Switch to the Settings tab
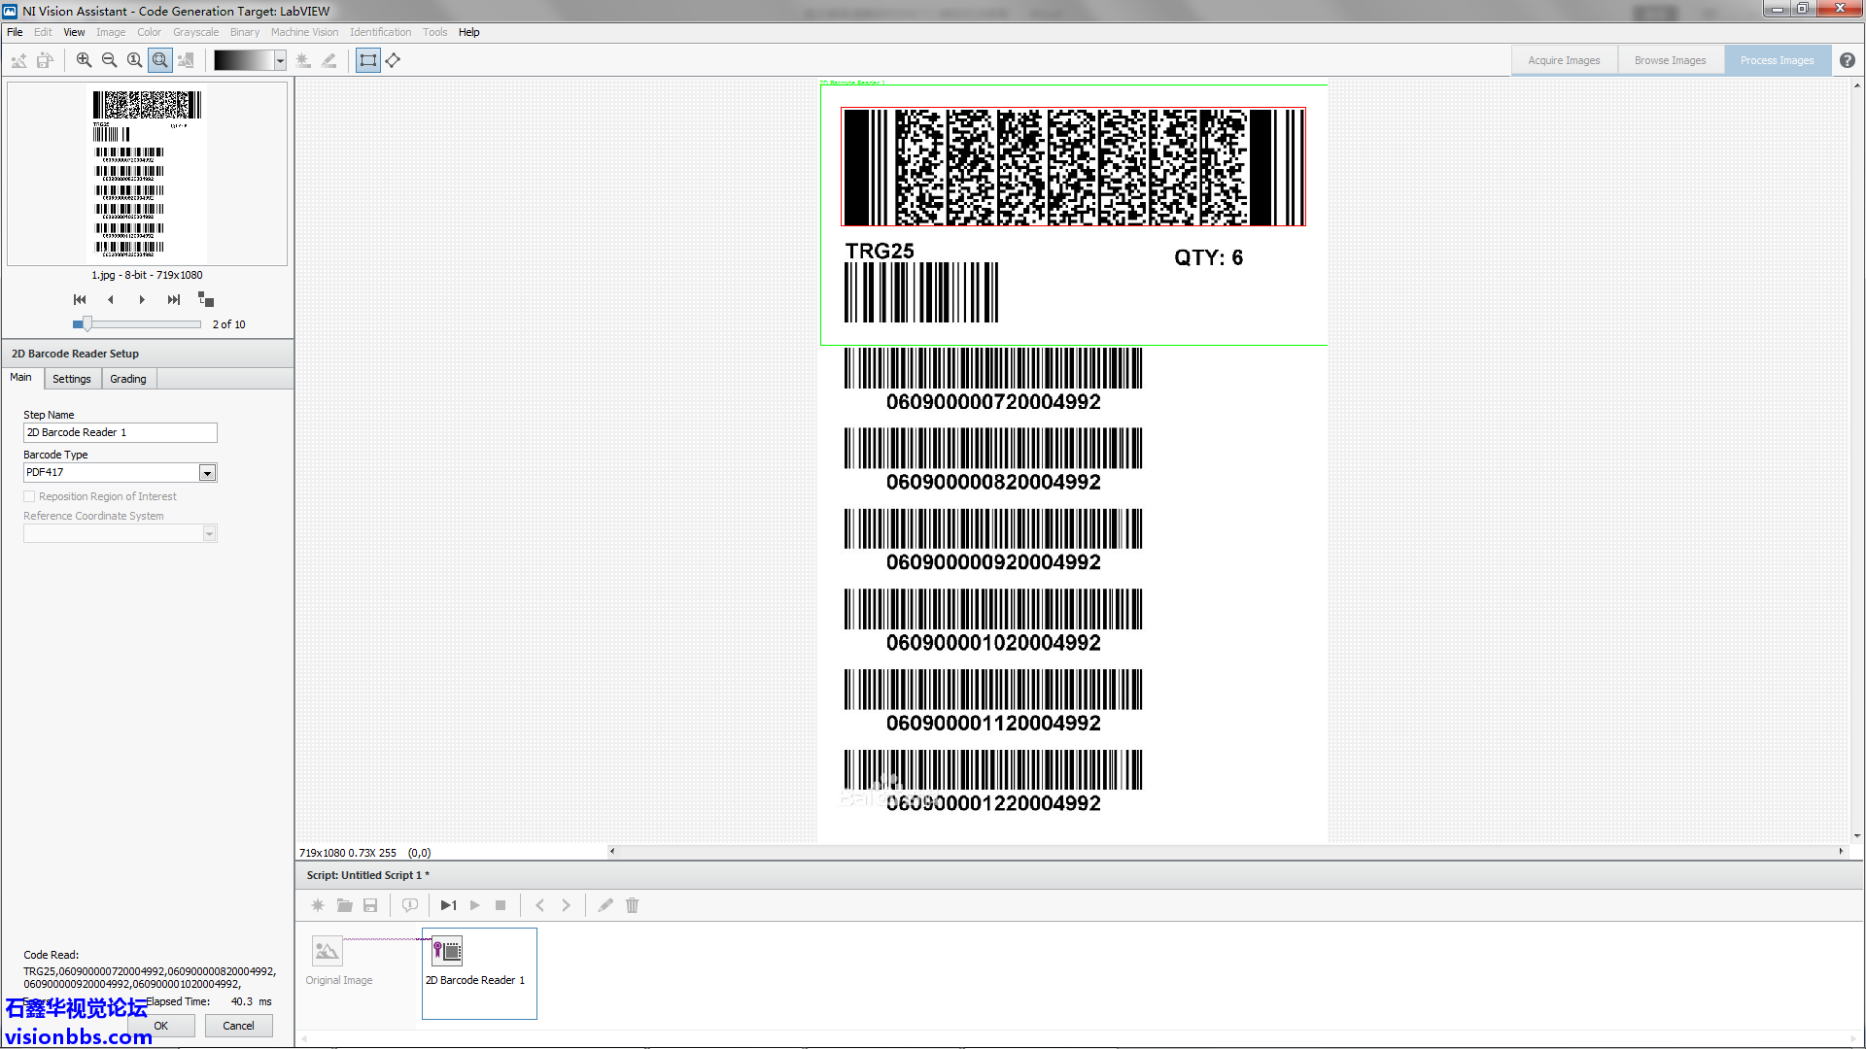Screen dimensions: 1866x1049 (72, 379)
